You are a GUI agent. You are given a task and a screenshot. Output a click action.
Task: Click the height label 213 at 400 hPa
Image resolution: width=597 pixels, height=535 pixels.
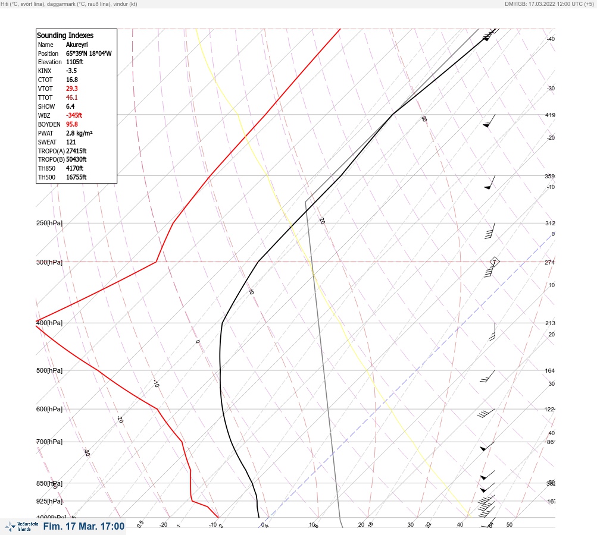[x=550, y=323]
